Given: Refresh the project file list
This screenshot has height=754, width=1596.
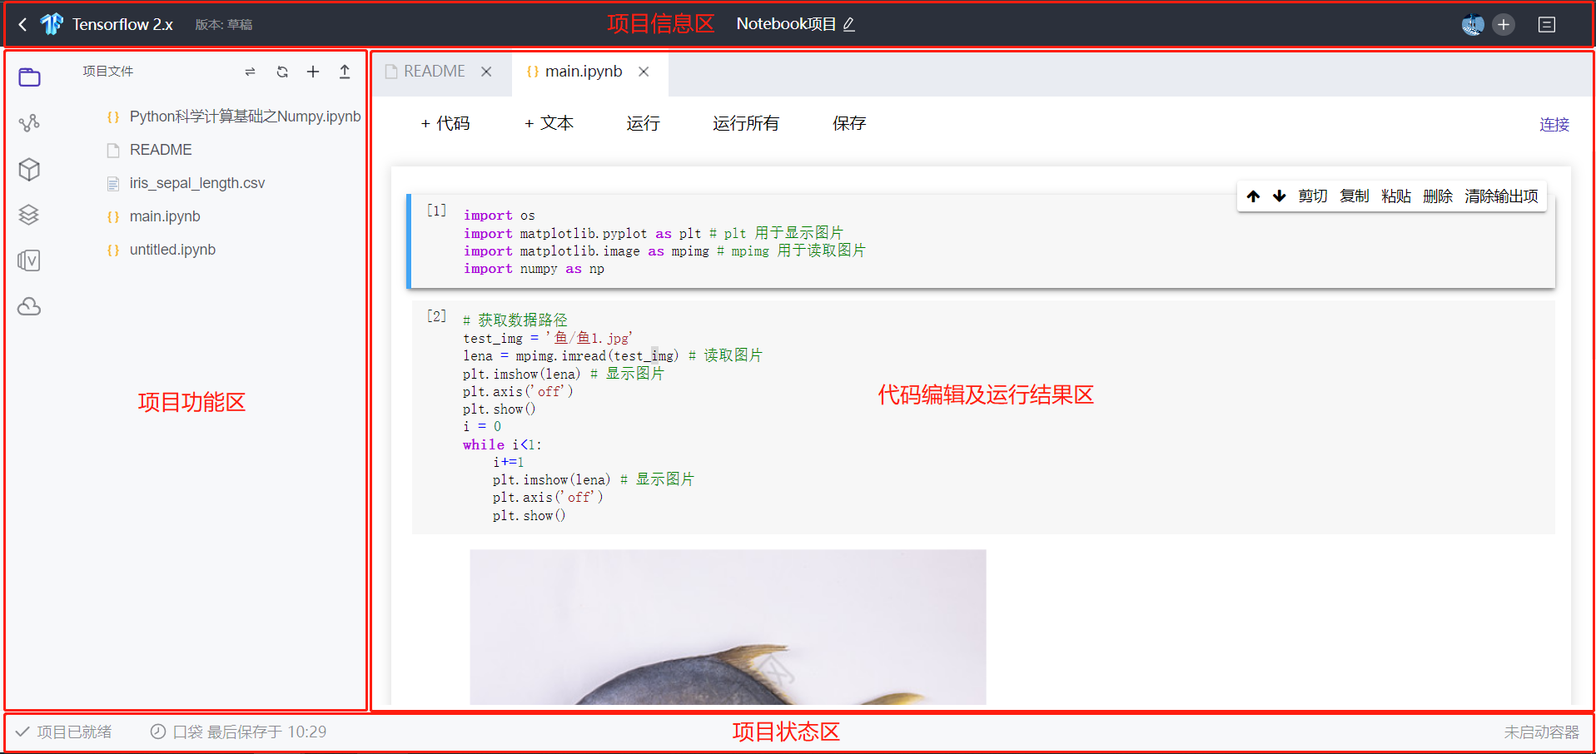Looking at the screenshot, I should tap(282, 72).
